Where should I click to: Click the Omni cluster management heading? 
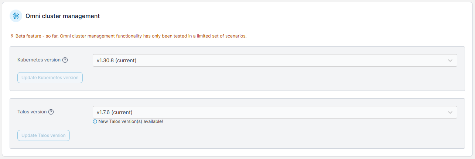click(x=62, y=16)
